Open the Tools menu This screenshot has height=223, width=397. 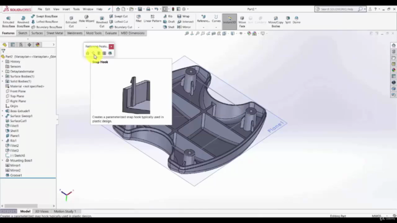click(76, 9)
